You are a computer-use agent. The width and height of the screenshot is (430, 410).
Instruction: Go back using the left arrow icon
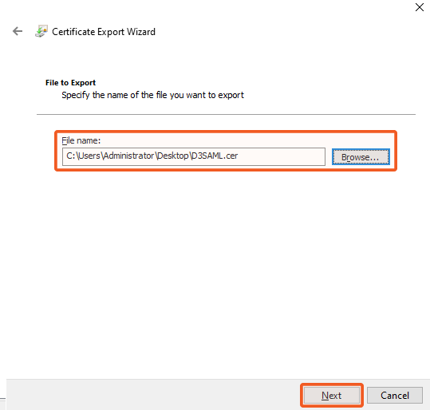pyautogui.click(x=18, y=31)
